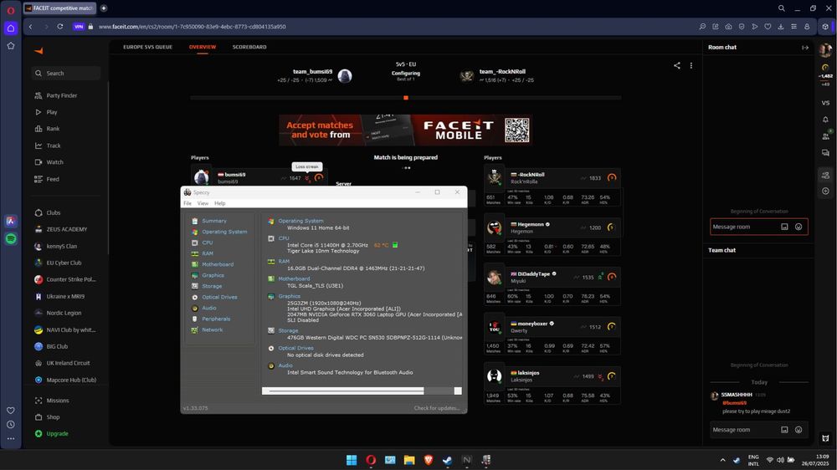
Task: Open EU Cyber Club
Action: pos(64,263)
